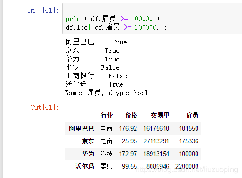Click the employee cell 175336
The width and height of the screenshot is (242, 178).
(x=189, y=141)
